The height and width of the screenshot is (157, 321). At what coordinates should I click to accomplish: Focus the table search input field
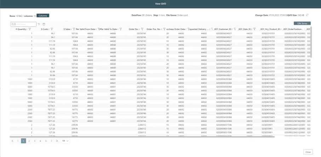tap(25, 24)
